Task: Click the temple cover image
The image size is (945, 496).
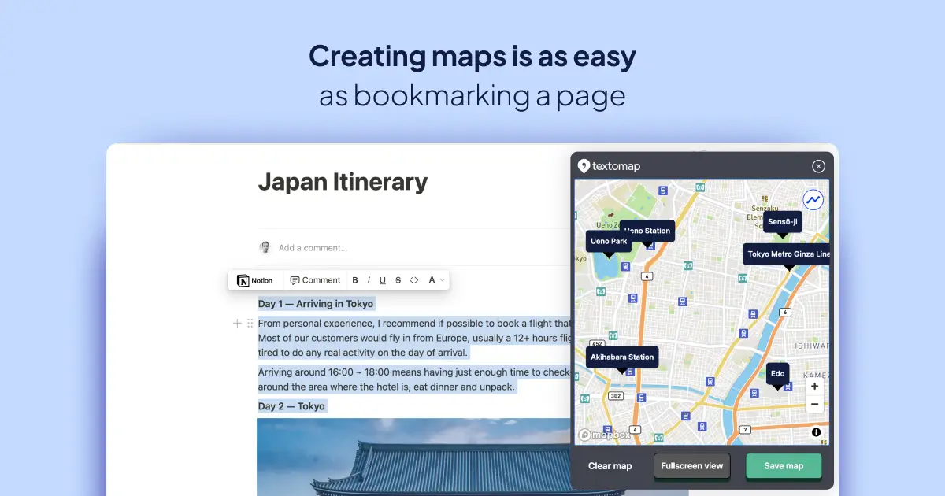Action: 414,457
